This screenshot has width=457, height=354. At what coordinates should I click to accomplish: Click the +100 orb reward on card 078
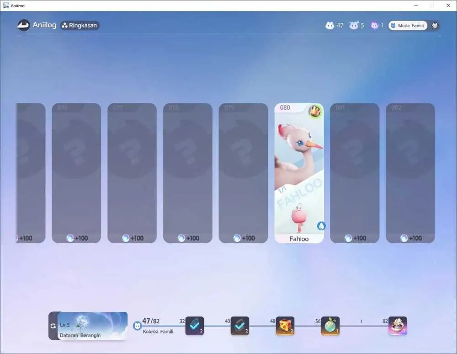(x=189, y=238)
